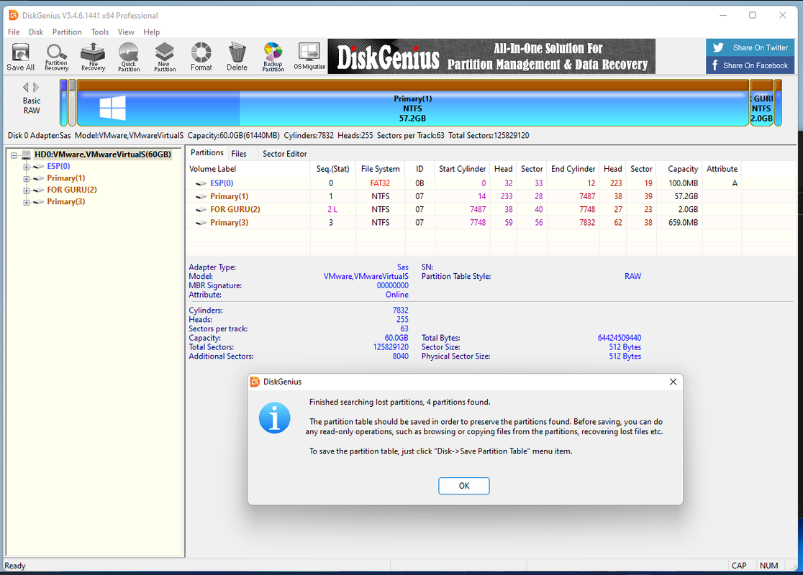Click the Share On Twitter button
This screenshot has width=803, height=575.
pyautogui.click(x=750, y=47)
